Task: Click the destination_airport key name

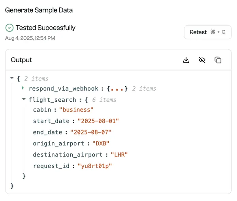Action: point(68,155)
